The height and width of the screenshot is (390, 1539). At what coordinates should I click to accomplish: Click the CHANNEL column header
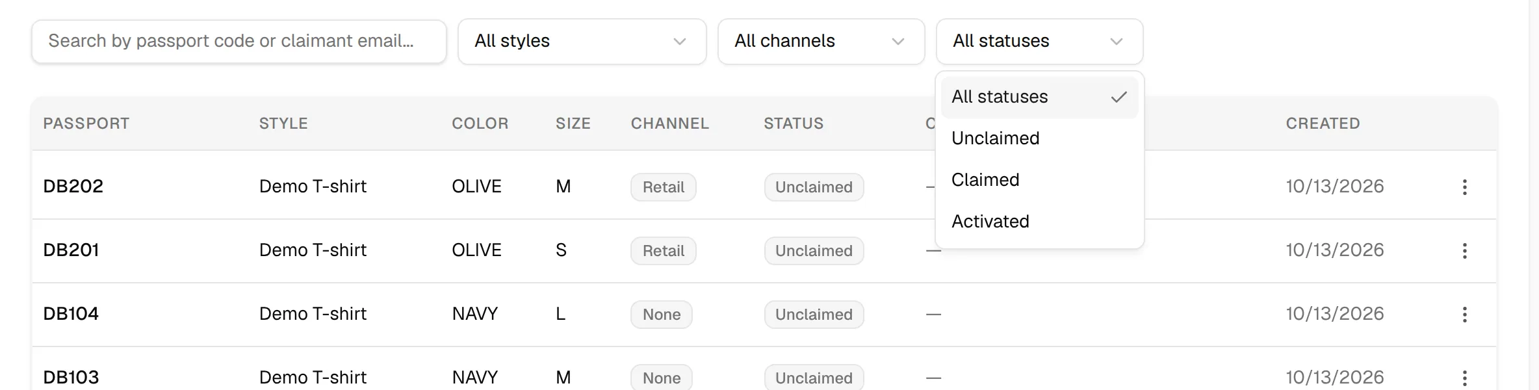click(x=670, y=123)
